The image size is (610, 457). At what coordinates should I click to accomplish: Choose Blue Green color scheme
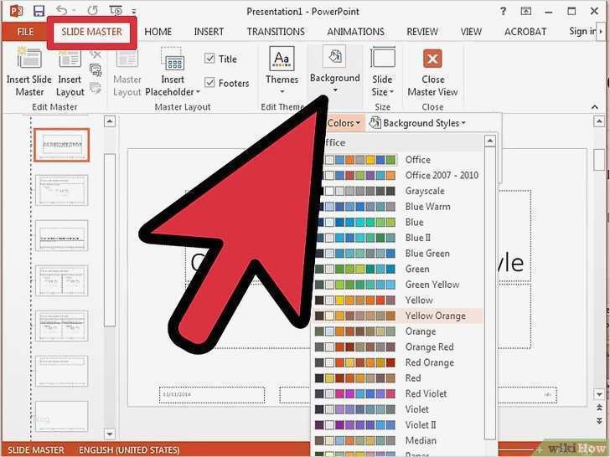pyautogui.click(x=398, y=254)
